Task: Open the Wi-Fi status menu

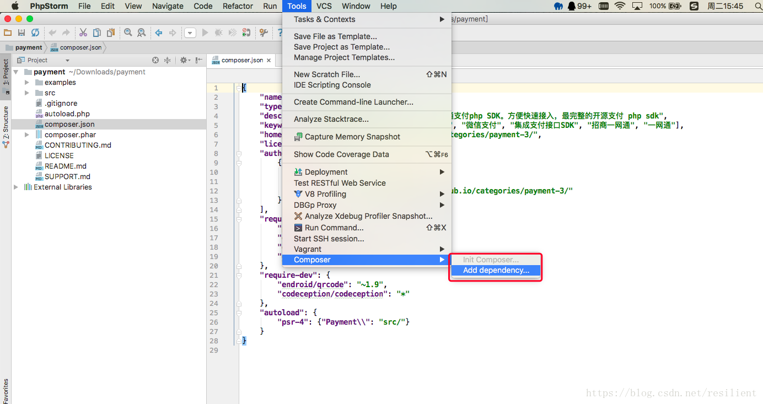Action: pos(620,6)
